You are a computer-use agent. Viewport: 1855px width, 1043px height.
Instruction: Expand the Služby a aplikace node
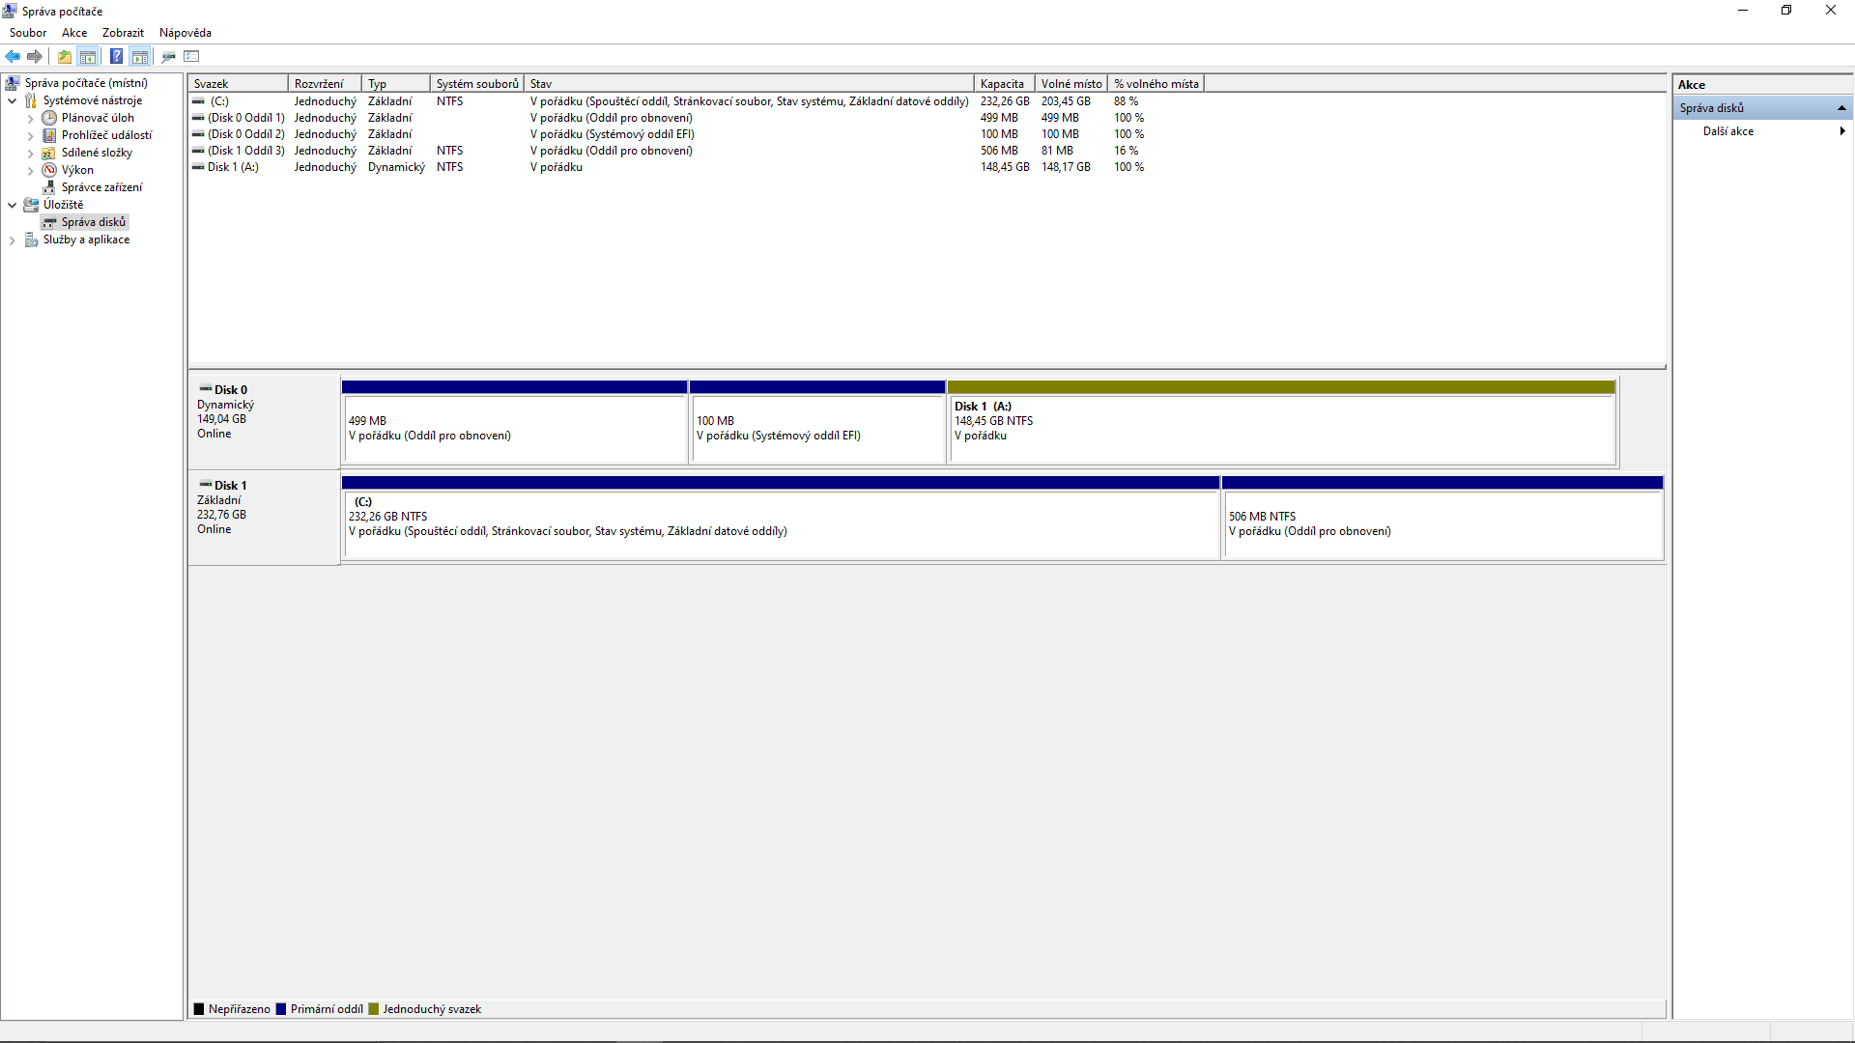coord(12,240)
